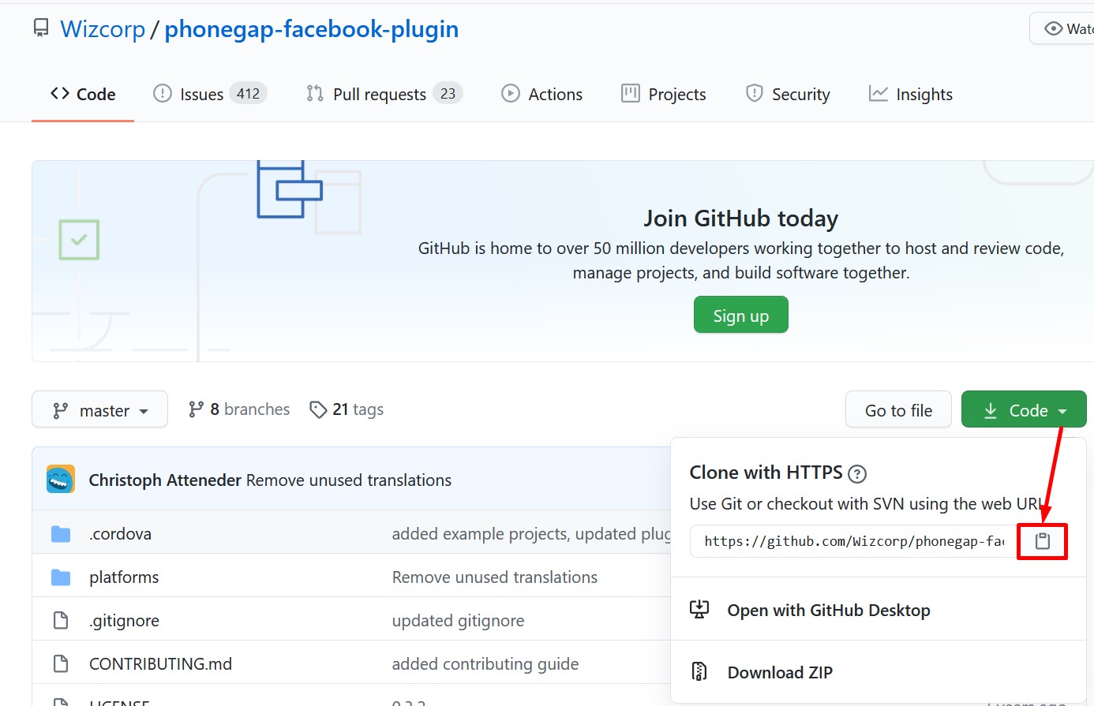View the 8 branches link
Viewport: 1094px width, 706px height.
point(239,409)
